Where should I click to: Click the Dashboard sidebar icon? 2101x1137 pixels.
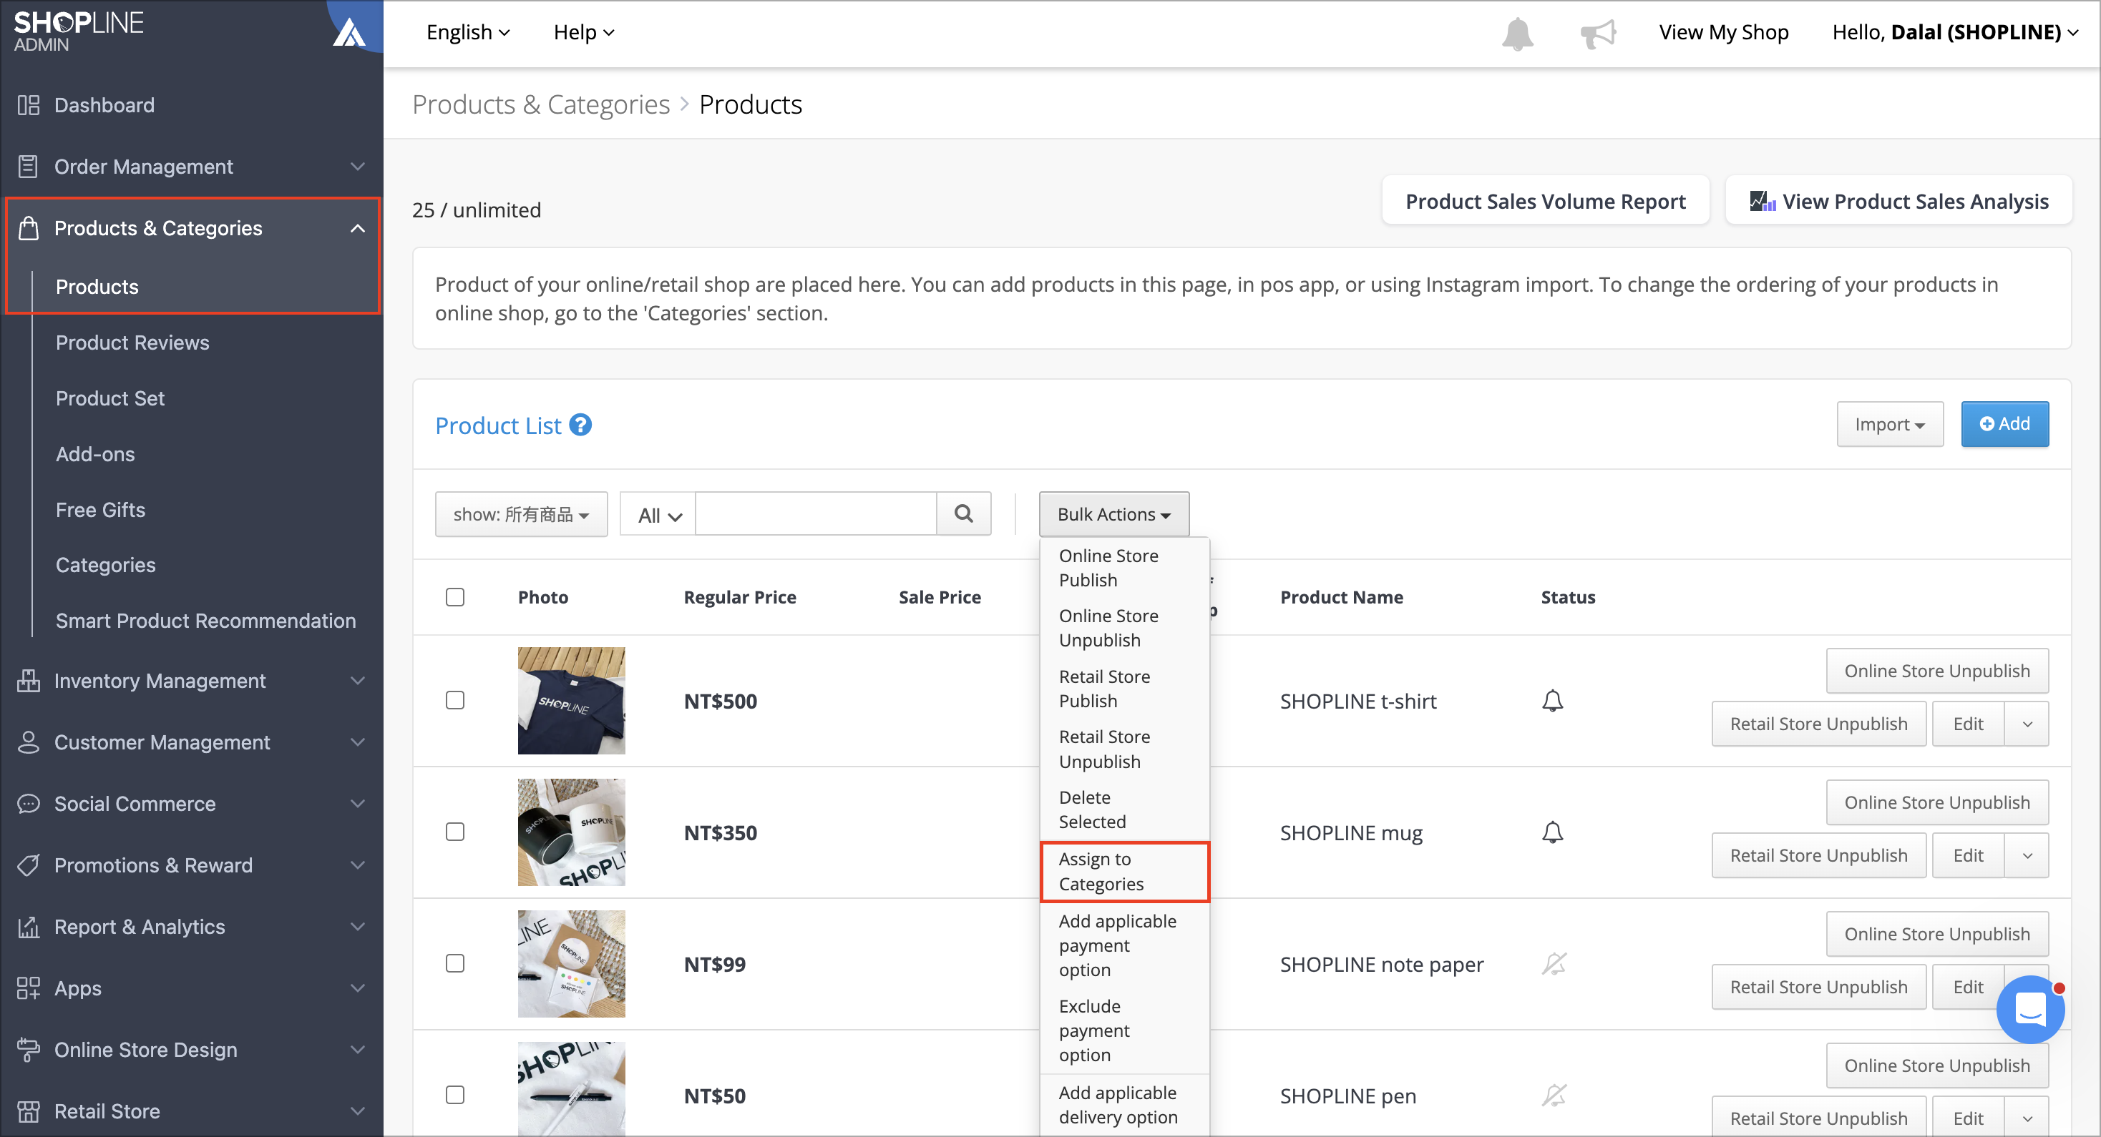(29, 105)
